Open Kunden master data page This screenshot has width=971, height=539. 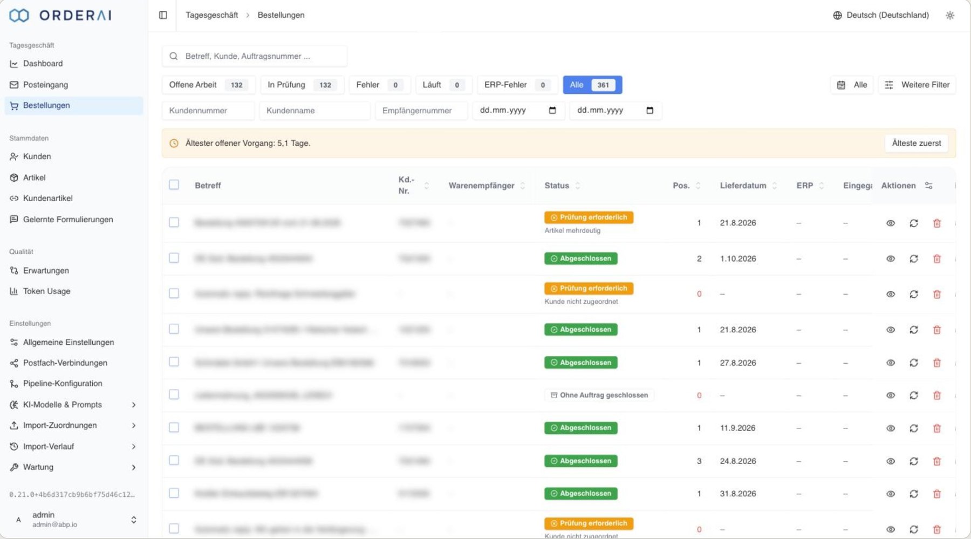click(74, 156)
